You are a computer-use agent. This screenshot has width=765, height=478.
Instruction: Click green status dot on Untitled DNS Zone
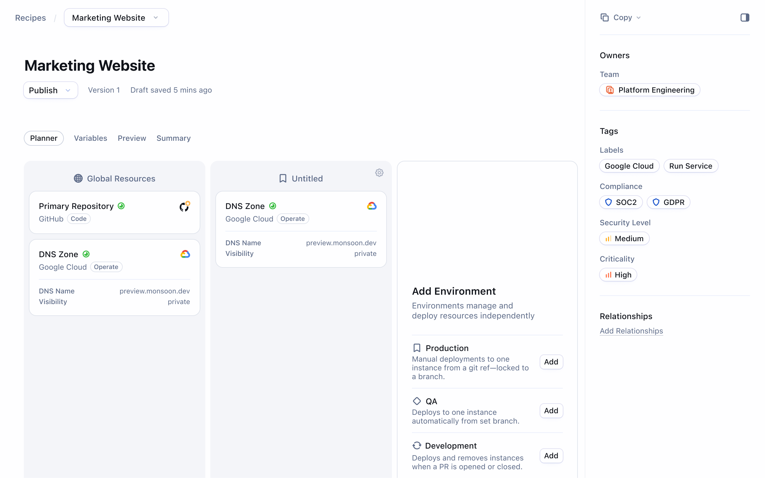click(273, 206)
